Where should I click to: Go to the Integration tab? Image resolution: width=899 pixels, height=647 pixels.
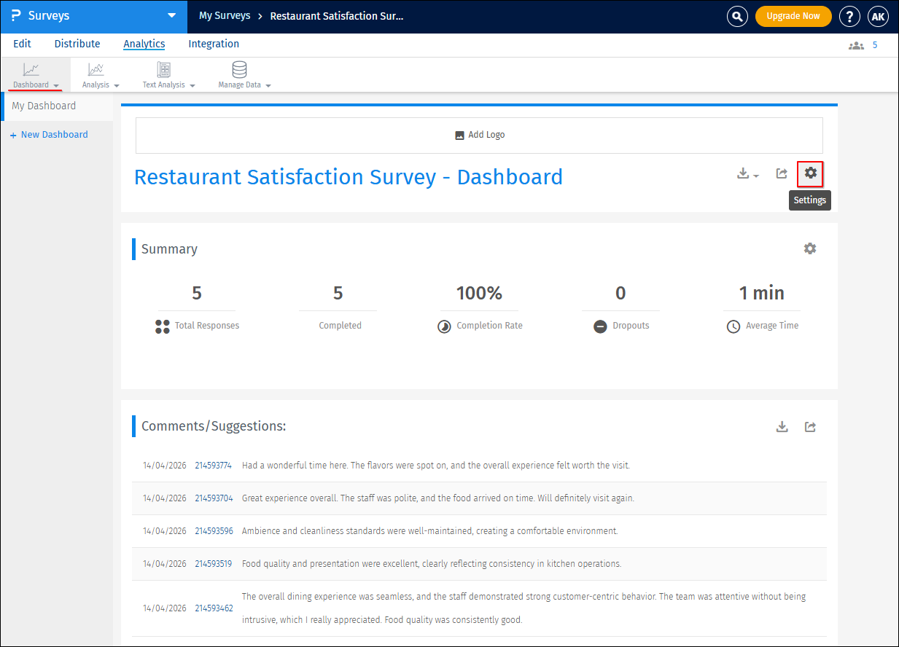pos(214,44)
